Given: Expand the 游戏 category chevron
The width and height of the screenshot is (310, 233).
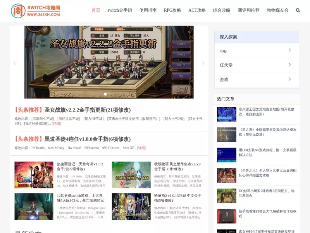Looking at the screenshot, I should tap(289, 79).
